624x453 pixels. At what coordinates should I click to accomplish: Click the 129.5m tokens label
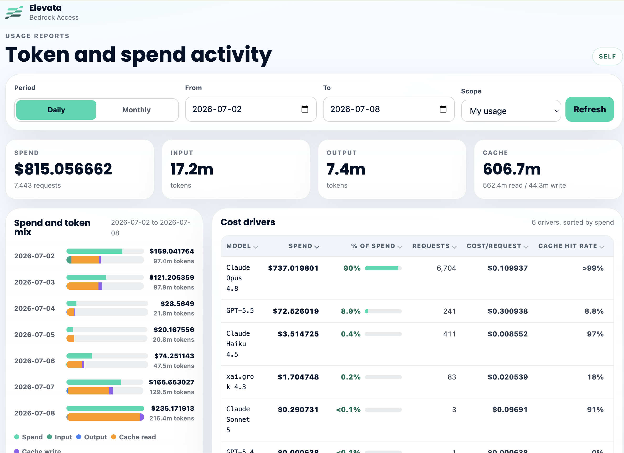coord(172,392)
